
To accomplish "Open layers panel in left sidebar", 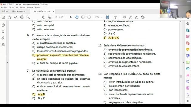I will point(3,45).
